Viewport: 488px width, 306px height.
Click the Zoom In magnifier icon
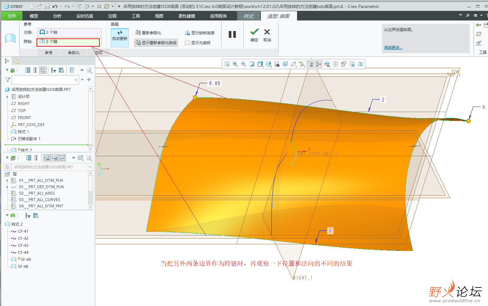(x=235, y=64)
